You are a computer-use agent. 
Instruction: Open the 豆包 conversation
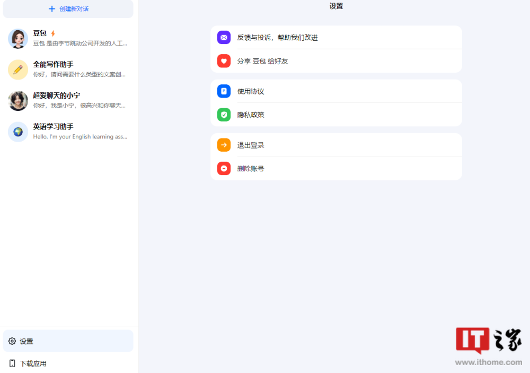pos(68,38)
